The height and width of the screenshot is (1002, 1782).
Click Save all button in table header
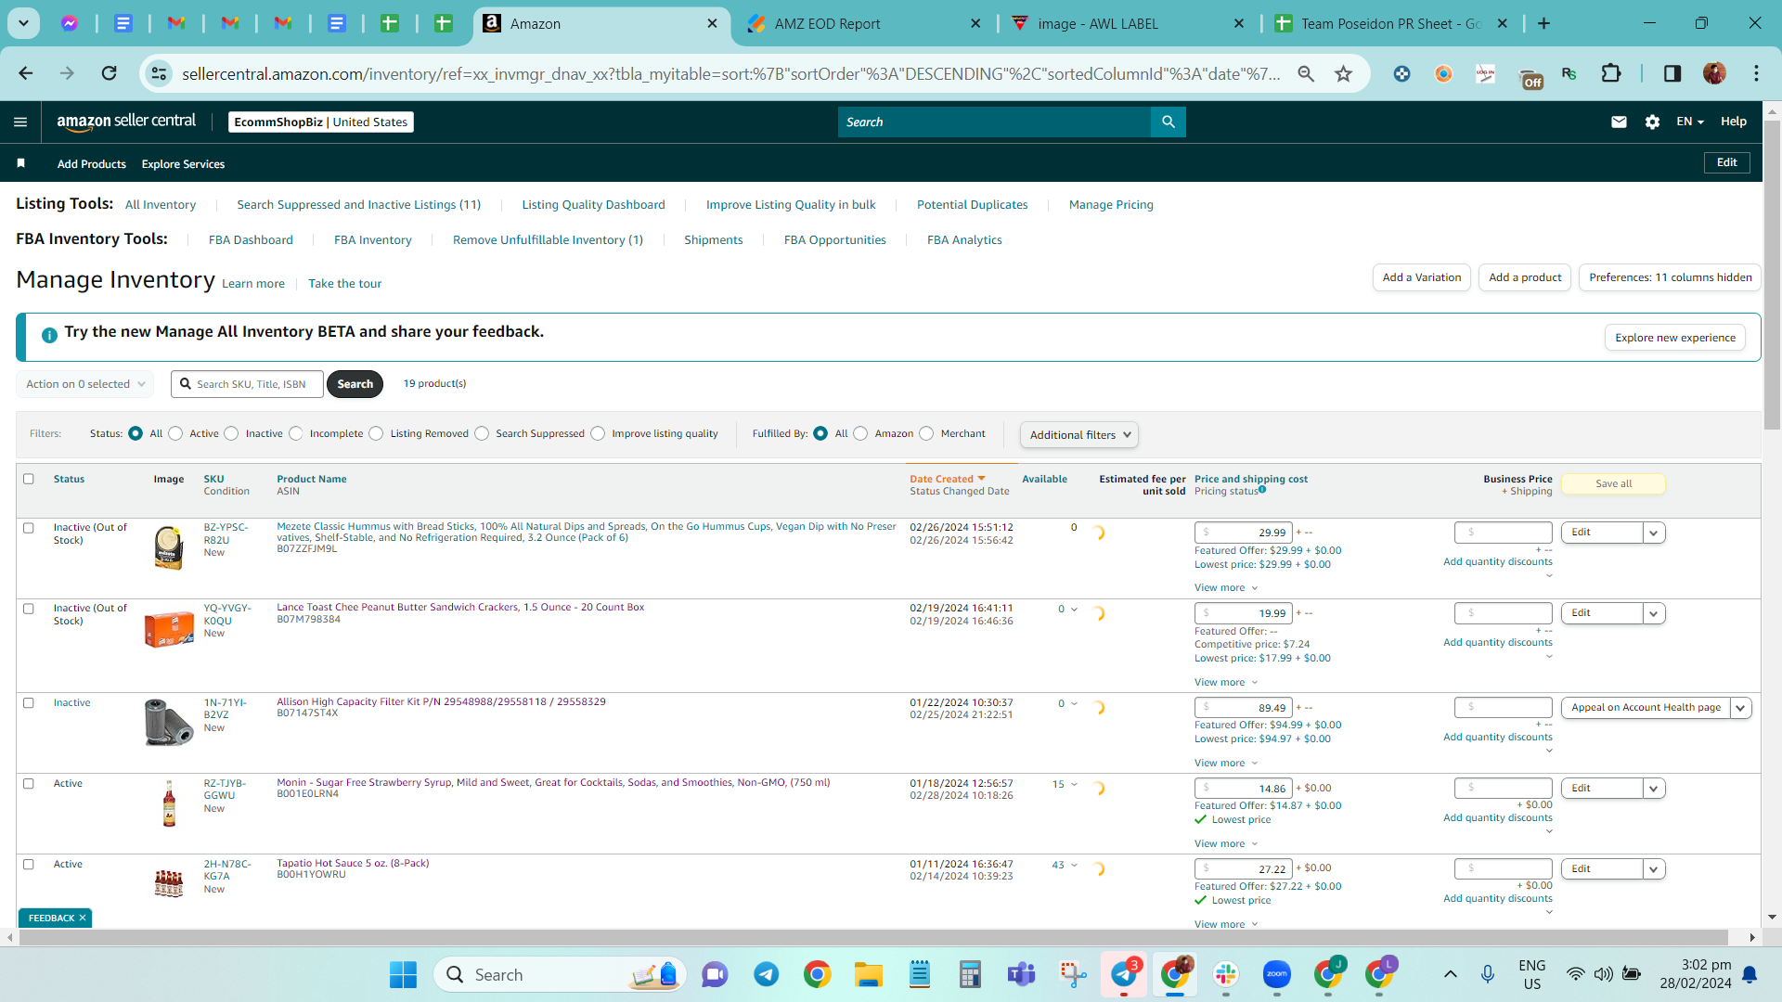pos(1613,483)
